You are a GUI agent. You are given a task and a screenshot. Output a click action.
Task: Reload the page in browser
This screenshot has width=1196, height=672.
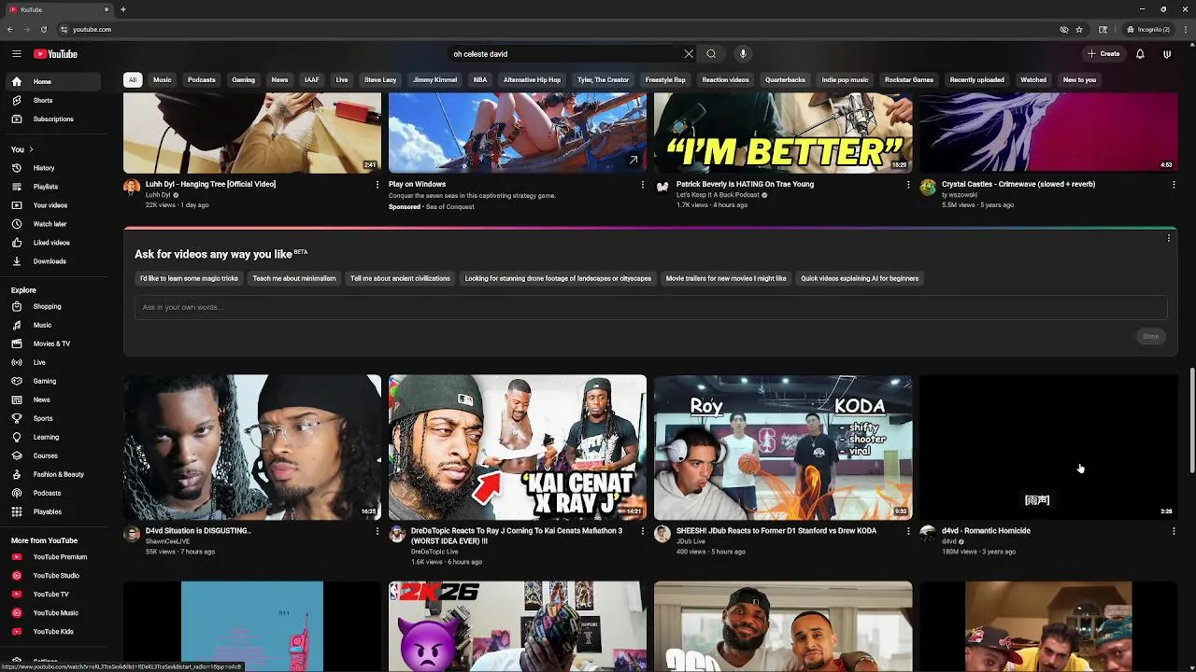[x=43, y=29]
